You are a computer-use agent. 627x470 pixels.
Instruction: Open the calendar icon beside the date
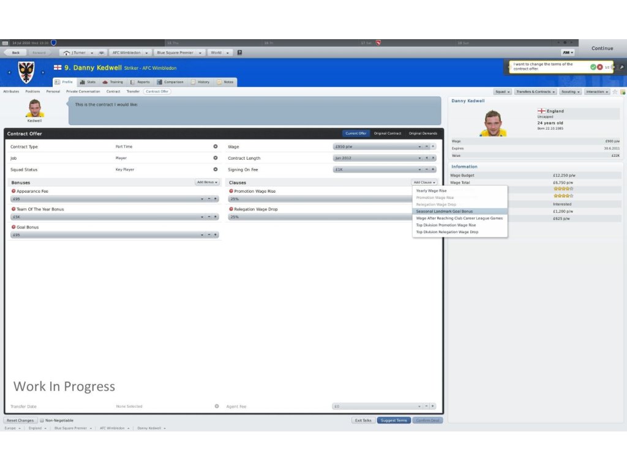coord(5,43)
